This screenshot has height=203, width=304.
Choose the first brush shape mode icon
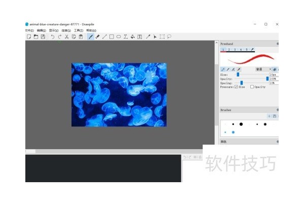click(223, 70)
